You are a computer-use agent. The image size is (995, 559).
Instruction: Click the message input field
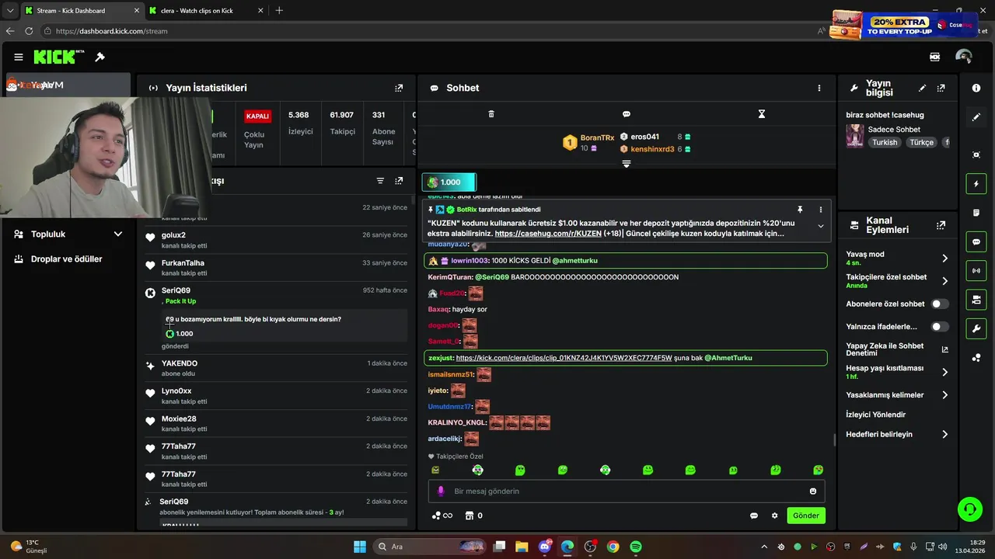point(626,491)
